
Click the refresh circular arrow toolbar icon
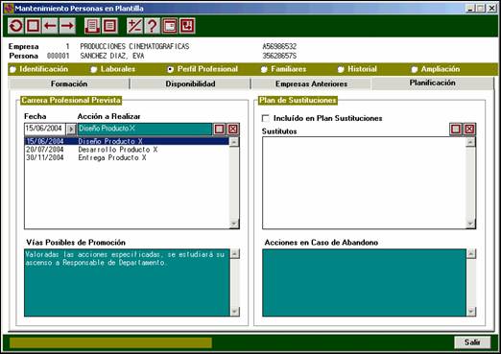16,26
